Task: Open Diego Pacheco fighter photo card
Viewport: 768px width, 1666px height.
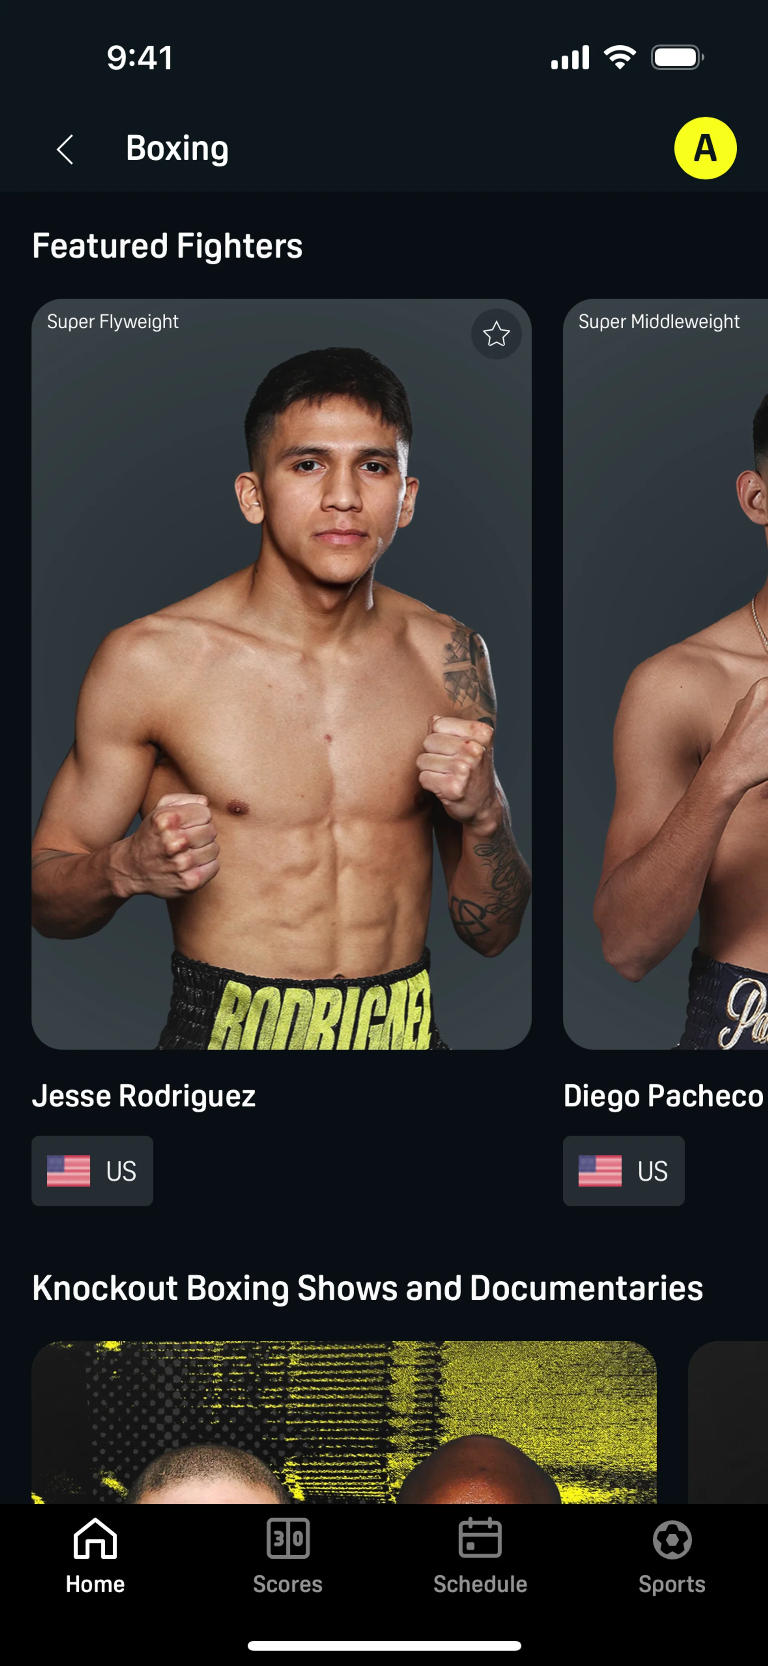Action: (665, 674)
